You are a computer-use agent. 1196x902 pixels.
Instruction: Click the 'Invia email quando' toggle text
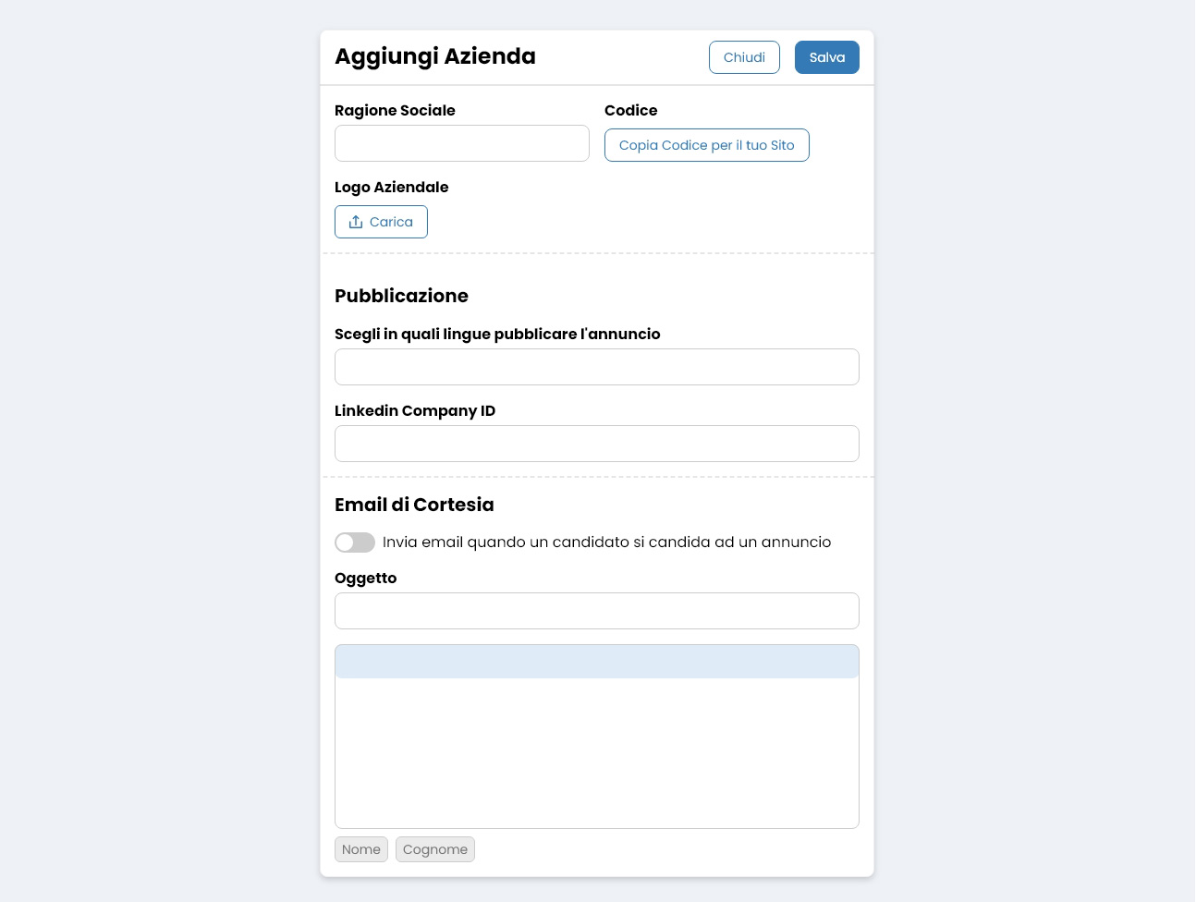tap(606, 542)
